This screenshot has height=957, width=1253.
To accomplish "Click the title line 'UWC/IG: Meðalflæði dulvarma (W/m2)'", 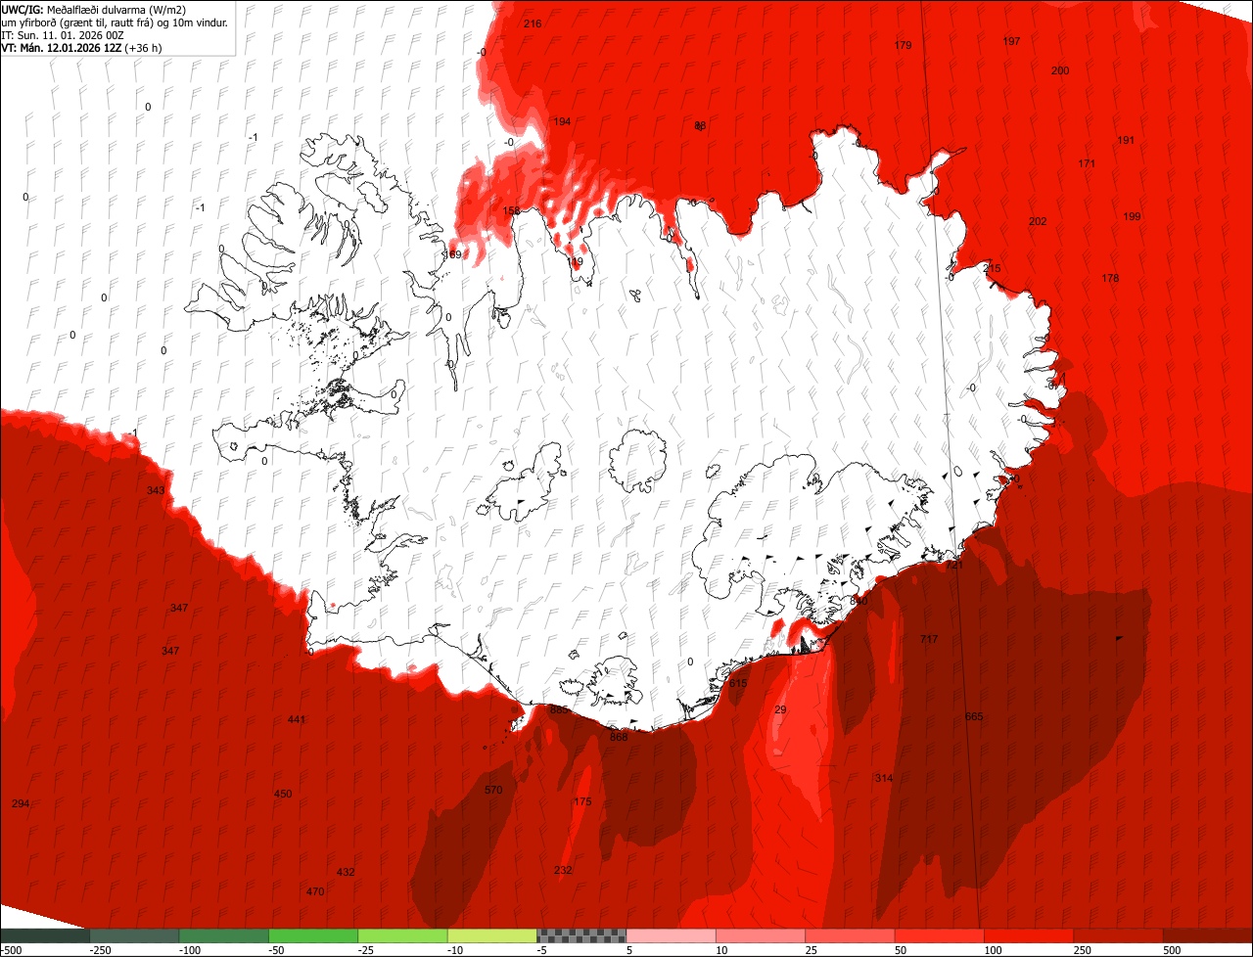I will (94, 9).
